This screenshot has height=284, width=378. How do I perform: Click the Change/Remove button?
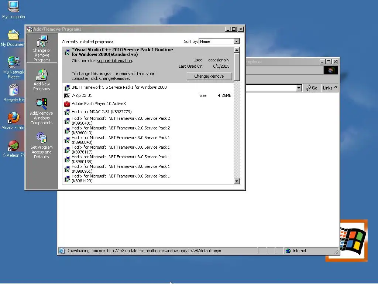tap(209, 76)
